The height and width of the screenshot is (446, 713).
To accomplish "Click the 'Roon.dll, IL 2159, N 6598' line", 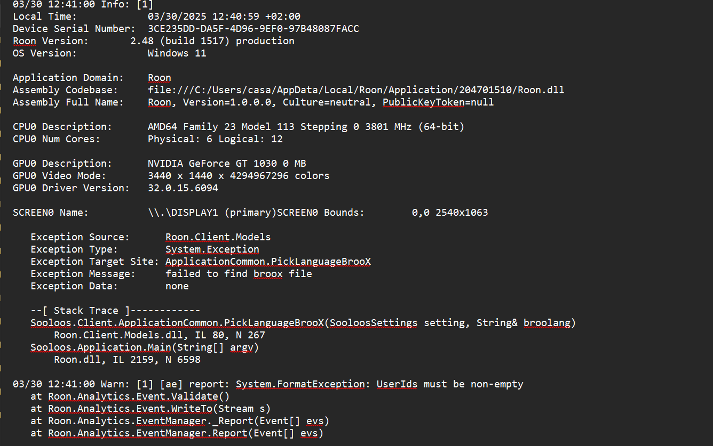I will tap(127, 360).
